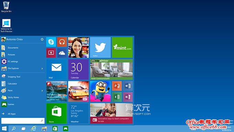Launch Internet Explorer from taskbar
Screen dimensions: 234x132
coord(34,129)
